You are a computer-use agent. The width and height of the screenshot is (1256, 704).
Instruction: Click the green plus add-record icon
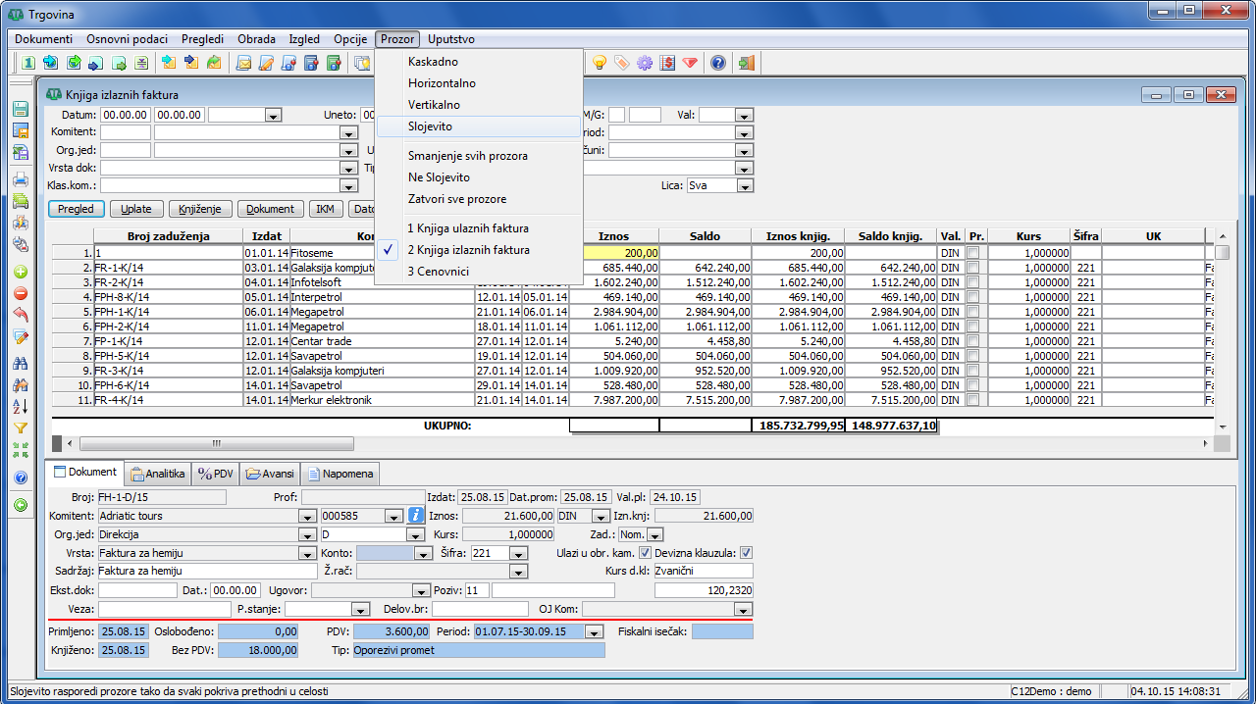(21, 272)
